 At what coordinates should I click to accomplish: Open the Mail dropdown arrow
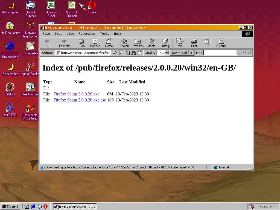[x=183, y=41]
